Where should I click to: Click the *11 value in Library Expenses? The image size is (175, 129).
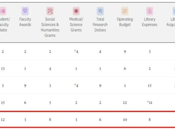click(x=150, y=102)
